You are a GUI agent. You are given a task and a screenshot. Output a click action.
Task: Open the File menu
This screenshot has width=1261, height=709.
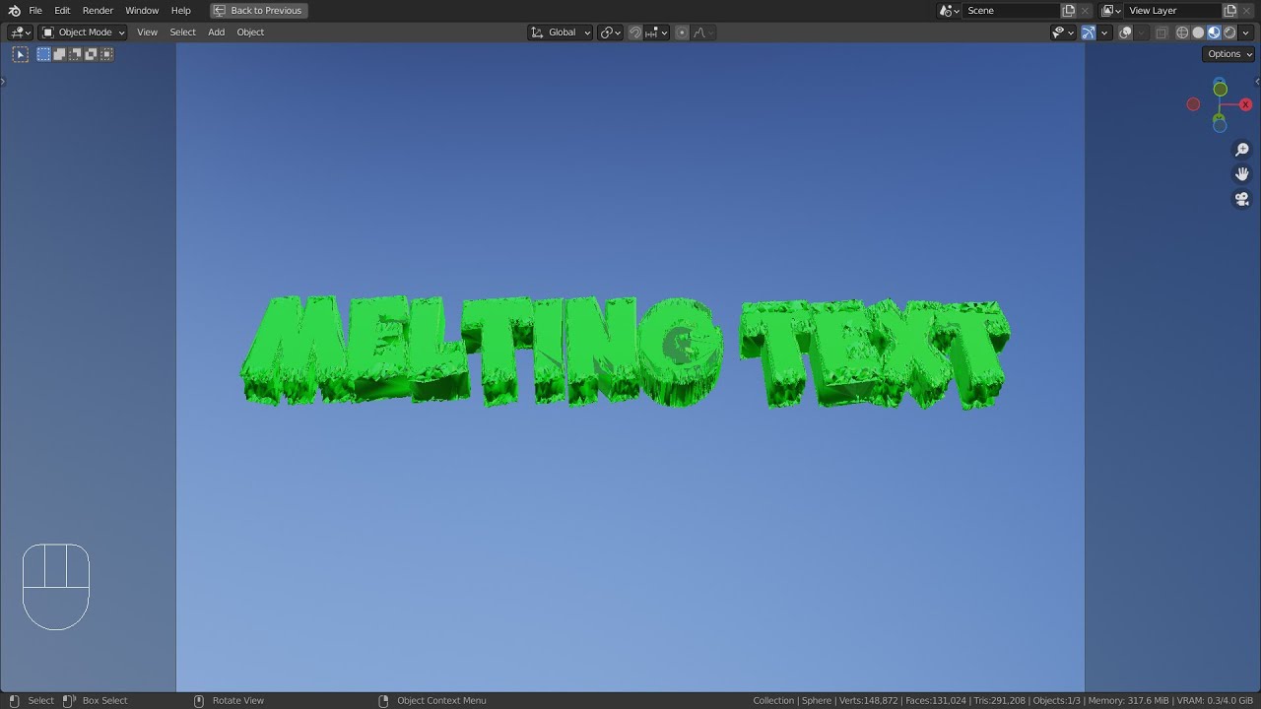pyautogui.click(x=35, y=10)
